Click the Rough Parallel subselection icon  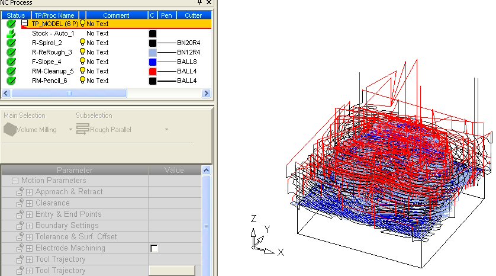point(82,129)
